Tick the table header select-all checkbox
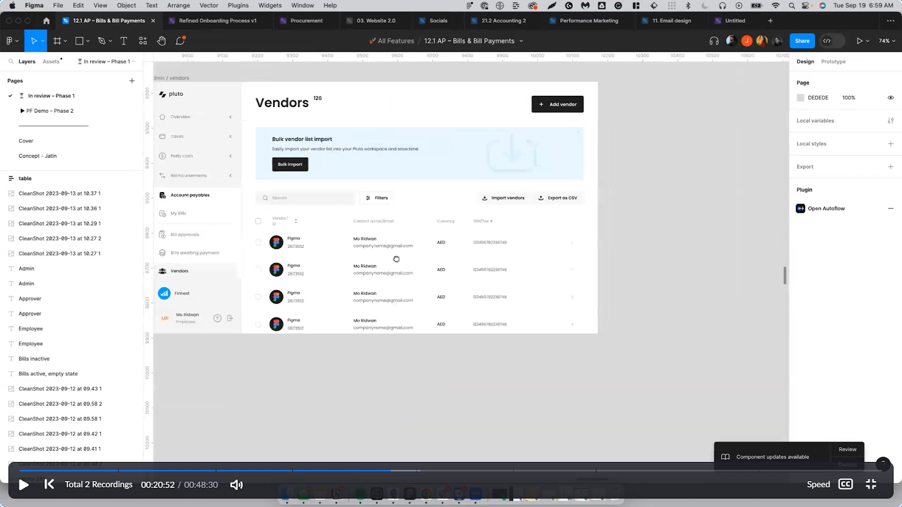The height and width of the screenshot is (507, 902). coord(258,221)
